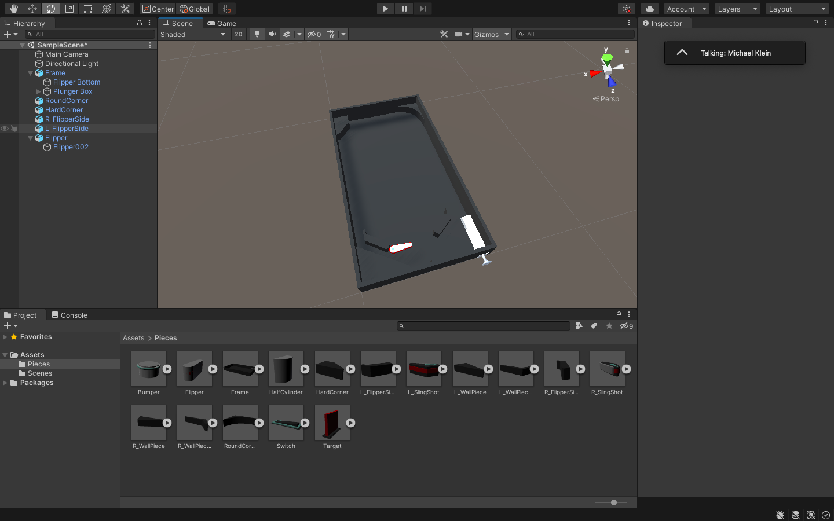
Task: Select the Scale tool
Action: click(x=69, y=9)
